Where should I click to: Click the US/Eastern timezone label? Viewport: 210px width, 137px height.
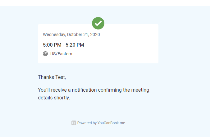pyautogui.click(x=61, y=54)
